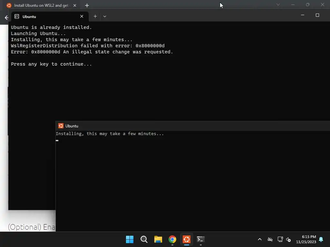Click the WslRegisterDistribution error line
The image size is (330, 247).
coord(88,46)
